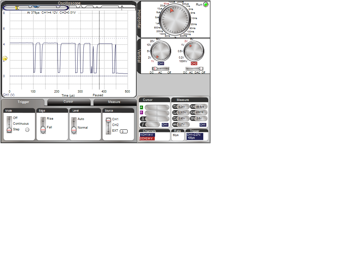Switch to the Cursor tab
Screen dimensions: 358x265
68,102
